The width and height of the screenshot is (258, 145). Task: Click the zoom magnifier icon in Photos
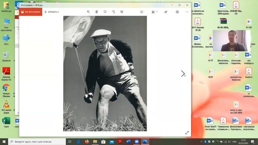click(88, 12)
